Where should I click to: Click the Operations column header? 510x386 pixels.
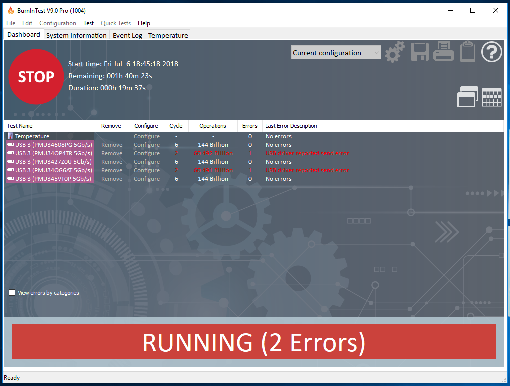coord(213,126)
